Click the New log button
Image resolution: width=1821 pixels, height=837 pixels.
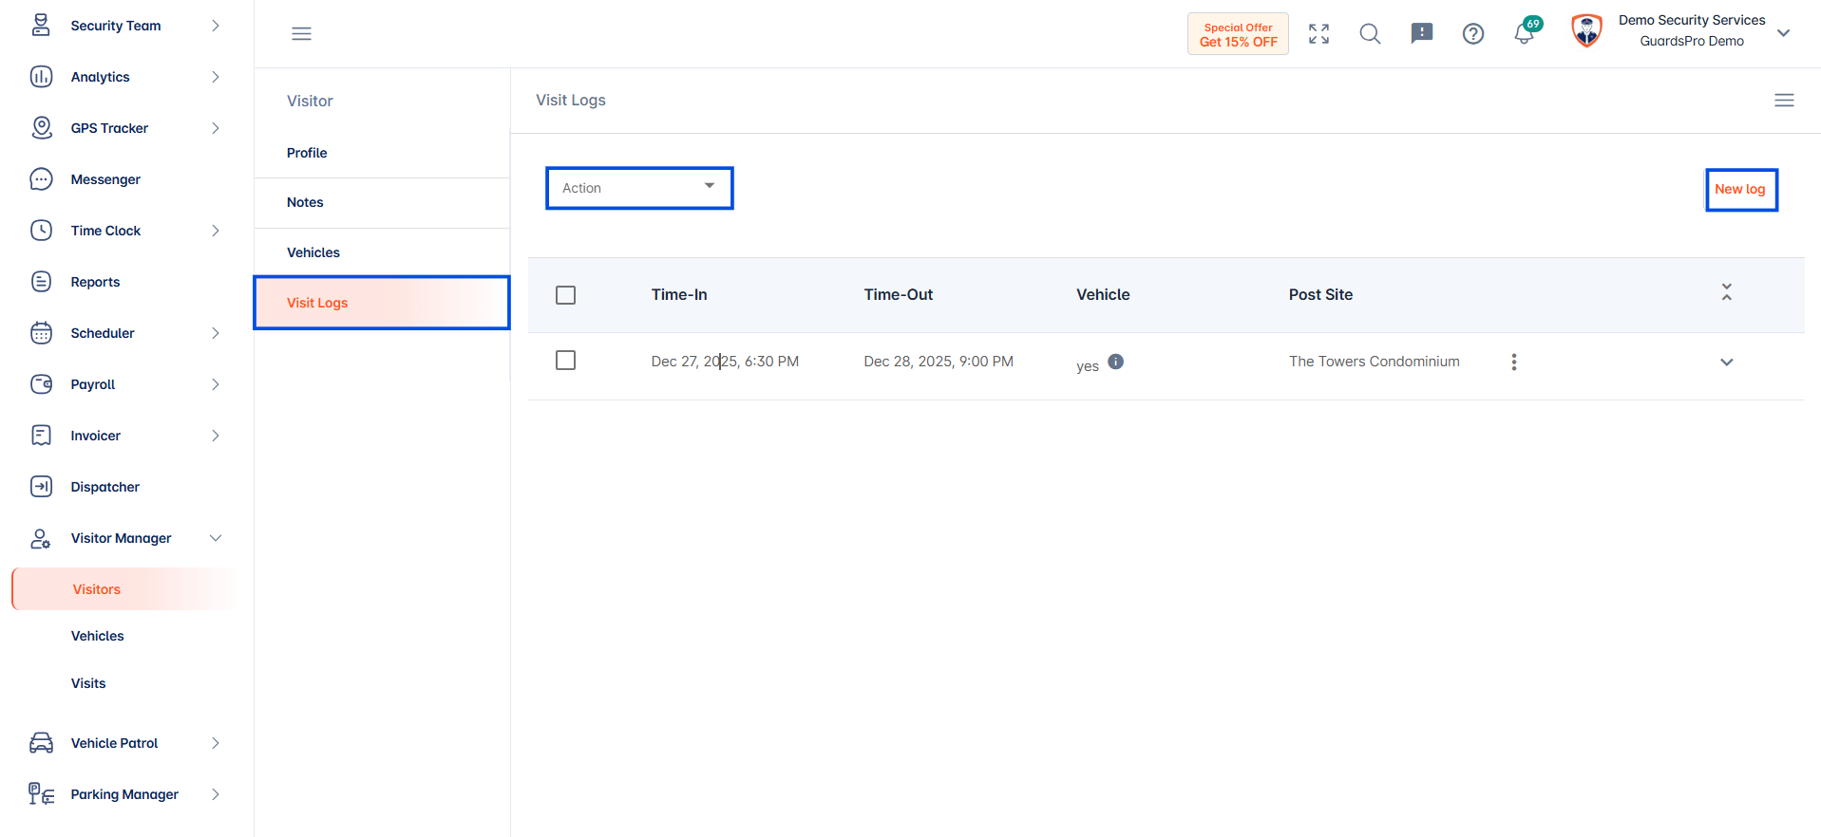click(1740, 190)
